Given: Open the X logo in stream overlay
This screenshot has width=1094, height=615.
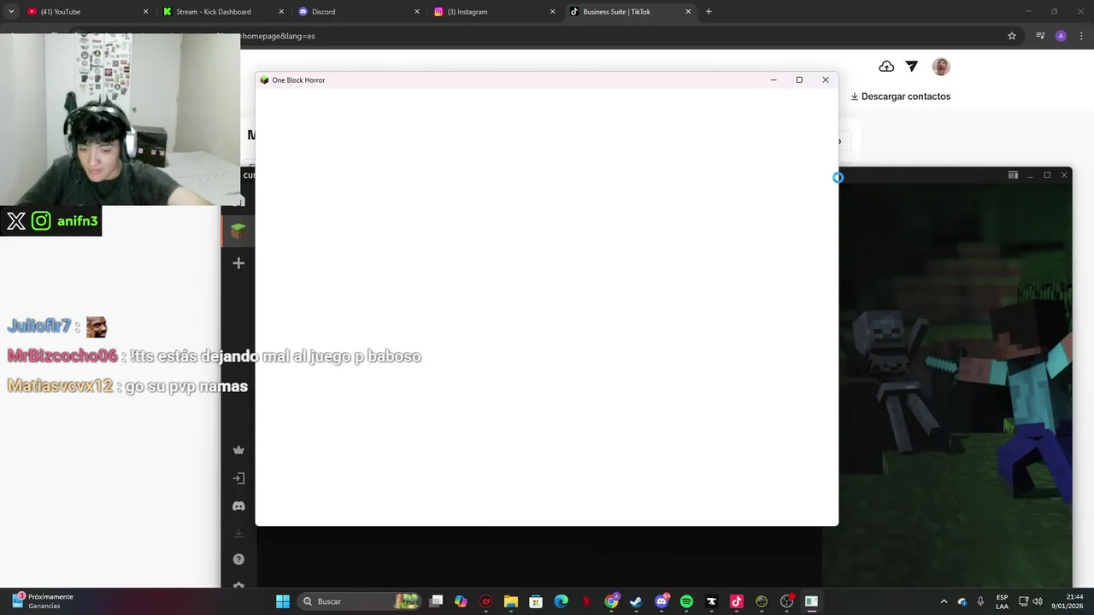Looking at the screenshot, I should pos(16,221).
